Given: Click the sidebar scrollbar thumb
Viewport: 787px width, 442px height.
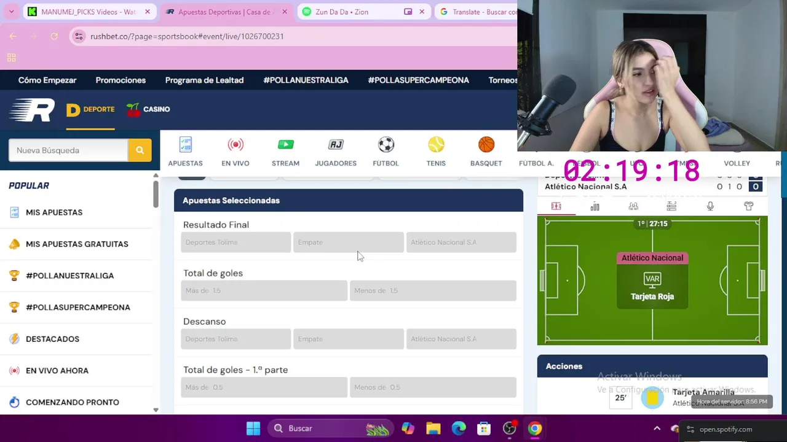Looking at the screenshot, I should (156, 193).
